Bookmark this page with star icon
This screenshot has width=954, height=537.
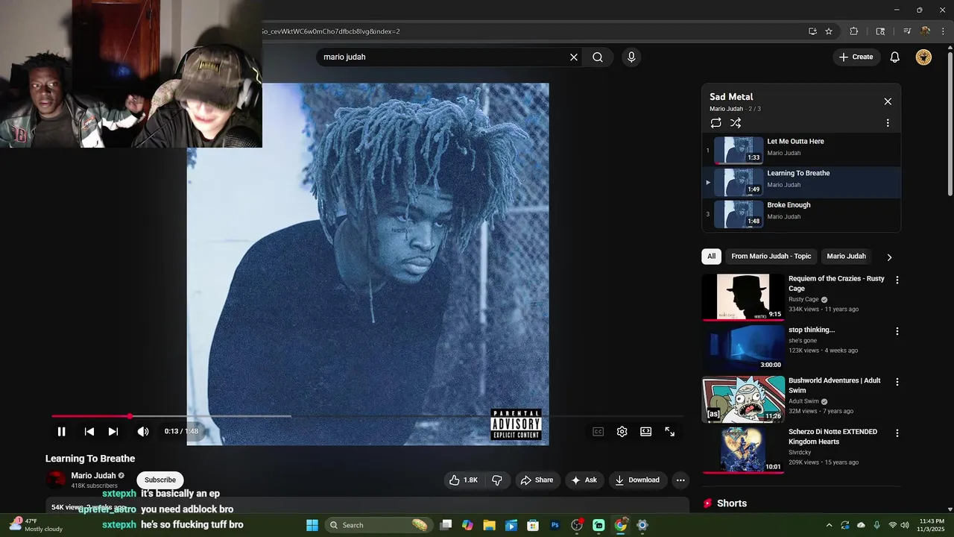(829, 31)
